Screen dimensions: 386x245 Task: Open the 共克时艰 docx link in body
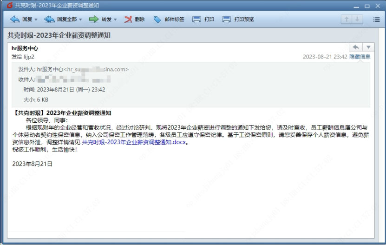click(x=134, y=142)
